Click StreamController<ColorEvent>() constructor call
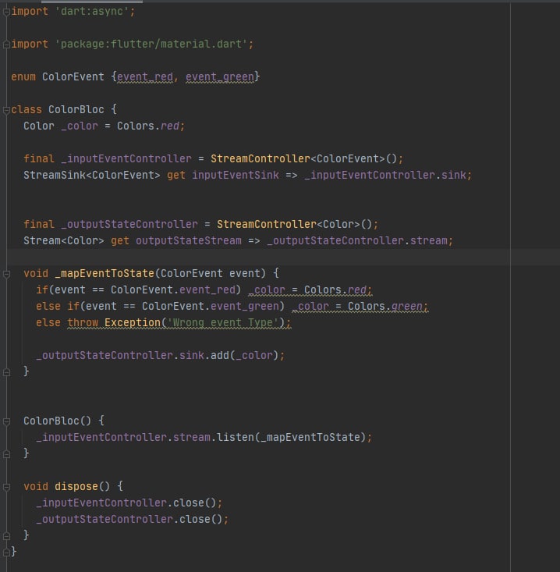 [x=303, y=158]
